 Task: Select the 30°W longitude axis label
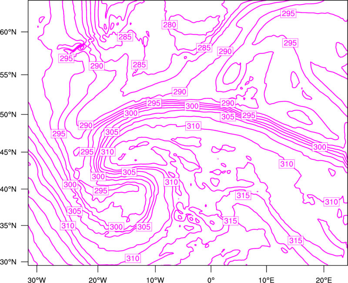click(x=37, y=280)
